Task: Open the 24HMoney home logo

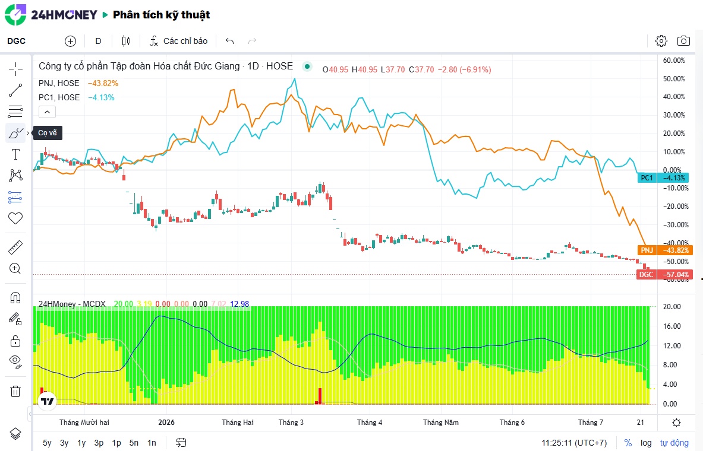Action: [51, 15]
